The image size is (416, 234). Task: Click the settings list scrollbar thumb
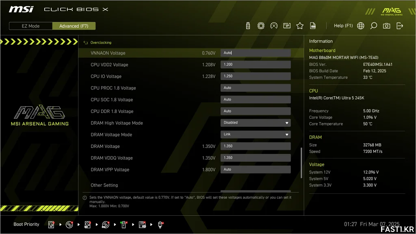point(301,163)
